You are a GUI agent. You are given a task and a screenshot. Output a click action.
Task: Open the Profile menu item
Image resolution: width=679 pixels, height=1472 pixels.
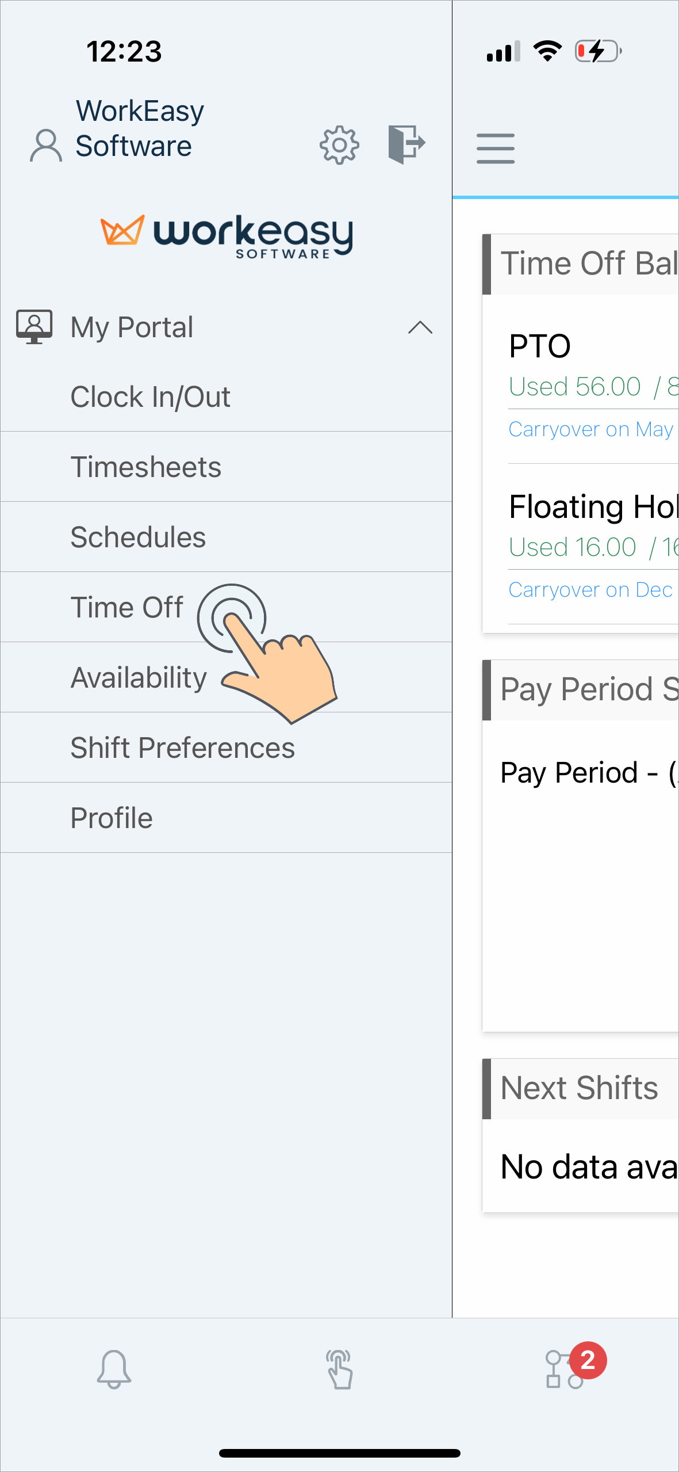coord(226,818)
